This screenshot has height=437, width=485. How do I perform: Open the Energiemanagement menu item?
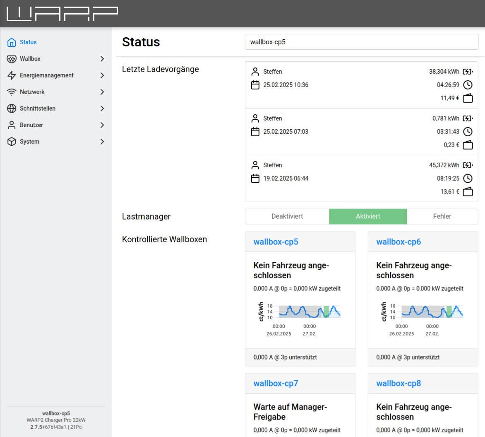click(47, 75)
